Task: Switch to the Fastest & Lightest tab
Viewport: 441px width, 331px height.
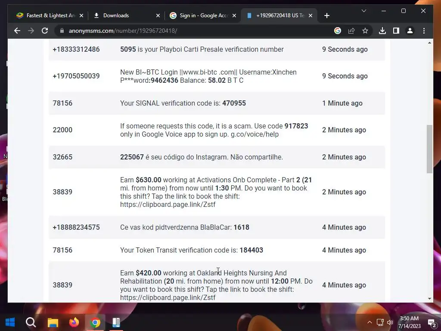Action: click(50, 16)
